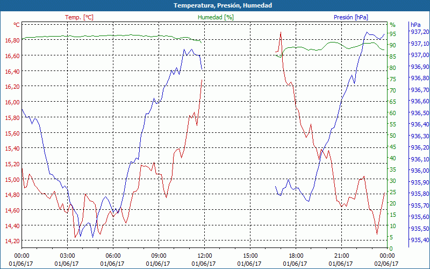Click the 937,00 pressure axis value
This screenshot has width=430, height=269.
[x=420, y=55]
